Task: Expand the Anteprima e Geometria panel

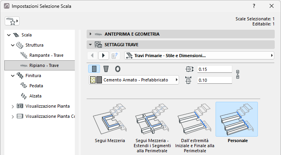Action: point(180,34)
